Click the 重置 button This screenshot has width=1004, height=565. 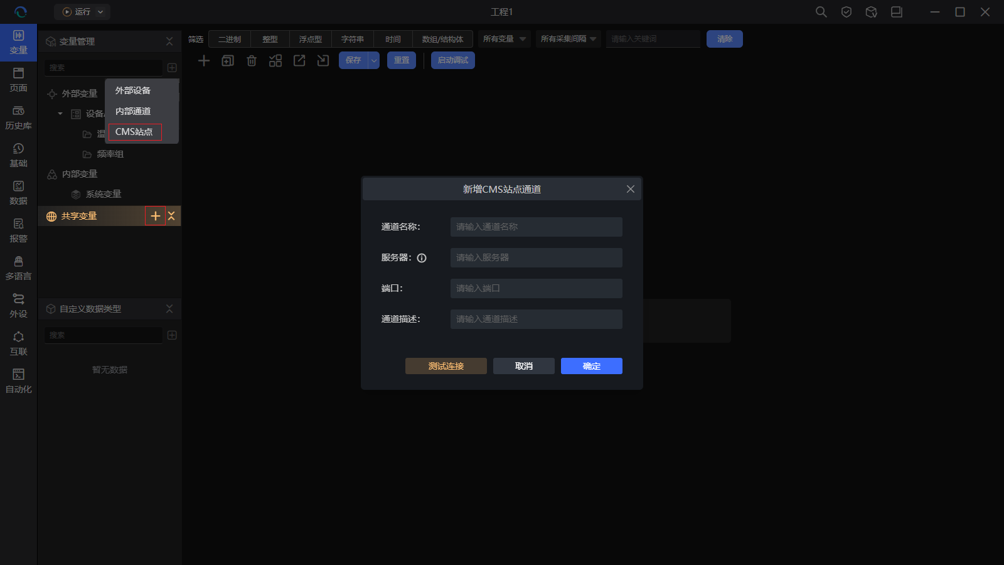[x=402, y=60]
